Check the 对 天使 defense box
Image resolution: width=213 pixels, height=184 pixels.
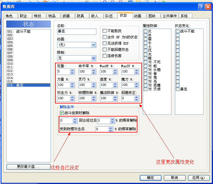pos(145,89)
